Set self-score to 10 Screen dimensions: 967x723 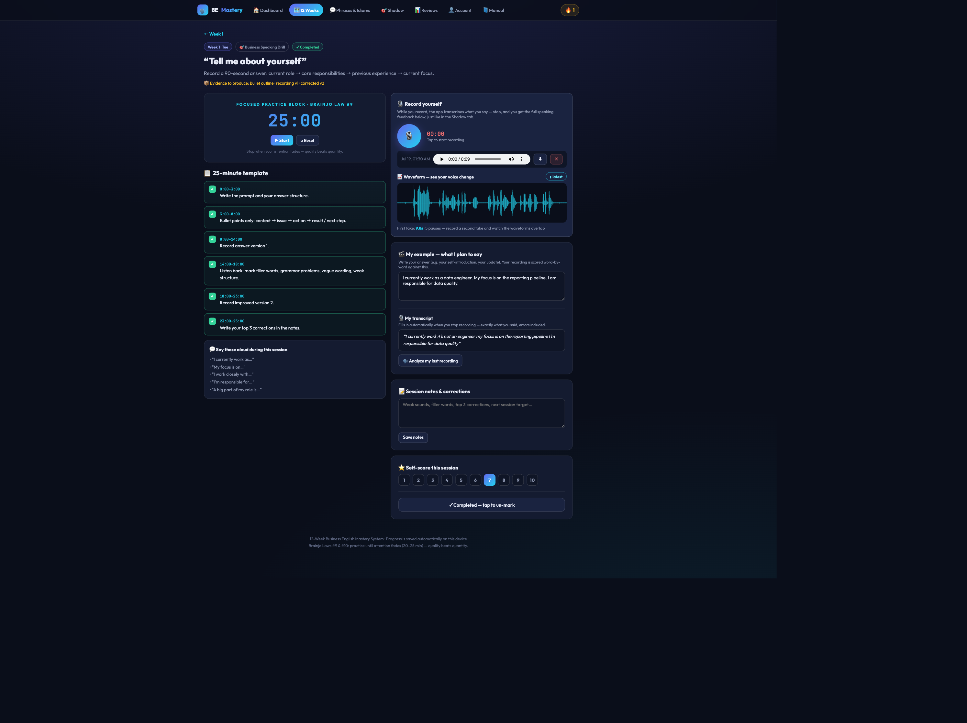[x=532, y=480]
